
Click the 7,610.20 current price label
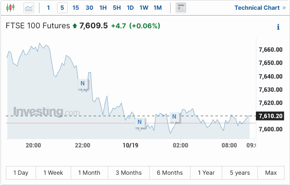pyautogui.click(x=271, y=116)
